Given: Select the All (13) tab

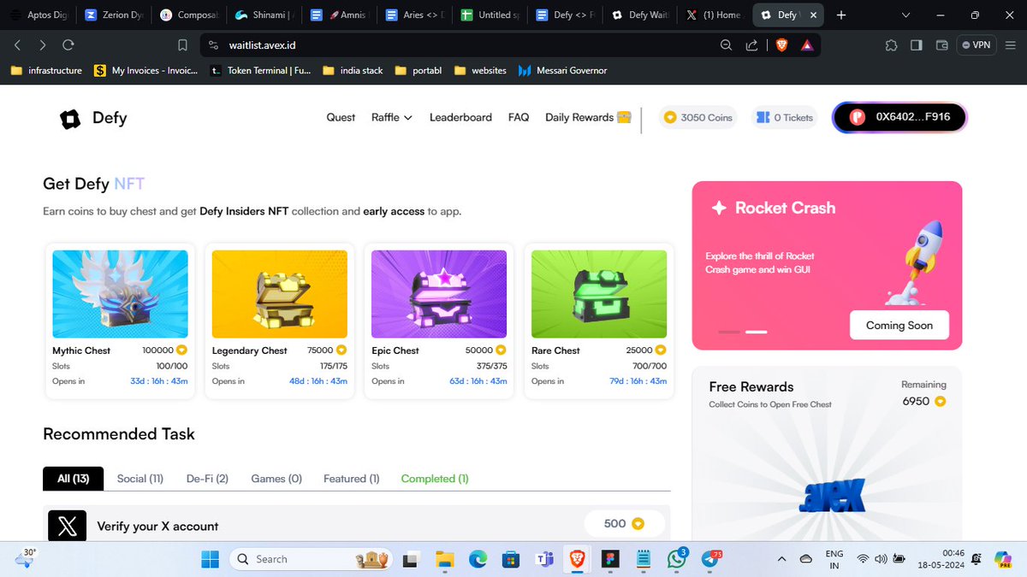Looking at the screenshot, I should (73, 479).
